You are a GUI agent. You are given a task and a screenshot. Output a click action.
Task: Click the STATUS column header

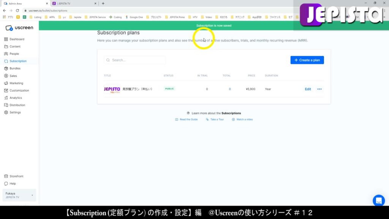168,76
